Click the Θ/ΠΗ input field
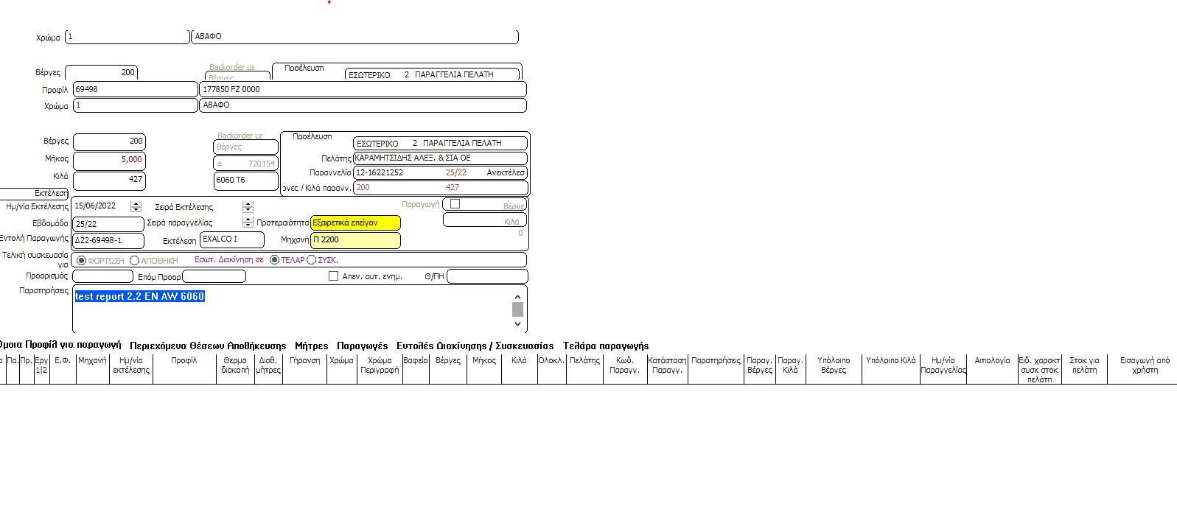 point(487,276)
